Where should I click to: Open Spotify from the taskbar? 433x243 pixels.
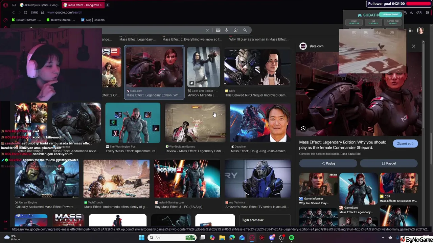292,238
